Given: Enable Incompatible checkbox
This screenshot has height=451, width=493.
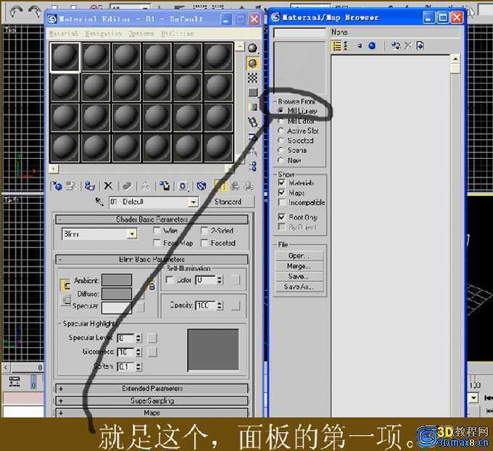Looking at the screenshot, I should click(x=282, y=202).
